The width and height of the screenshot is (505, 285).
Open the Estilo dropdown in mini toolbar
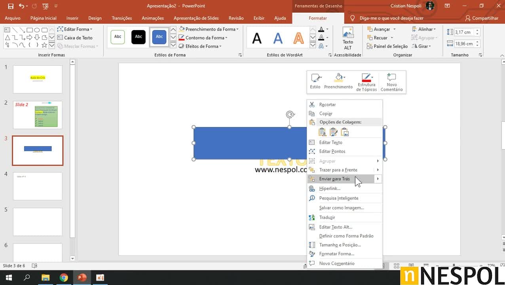[x=315, y=82]
